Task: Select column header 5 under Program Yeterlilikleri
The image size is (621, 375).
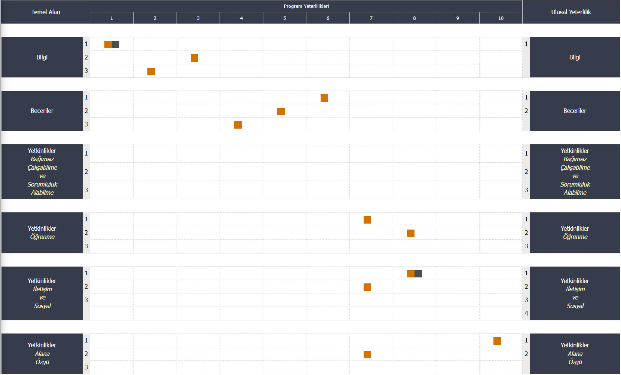Action: click(285, 18)
